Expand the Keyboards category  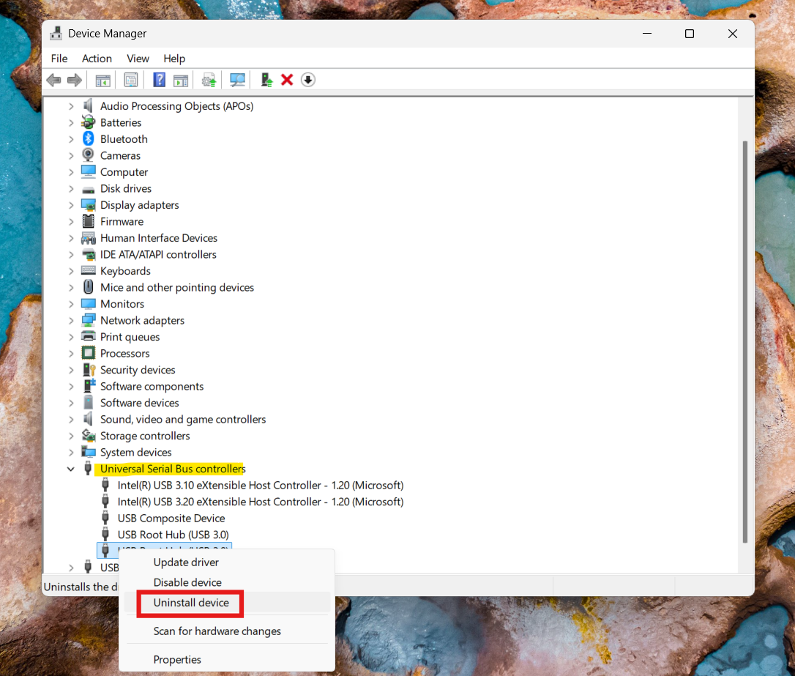click(x=71, y=271)
